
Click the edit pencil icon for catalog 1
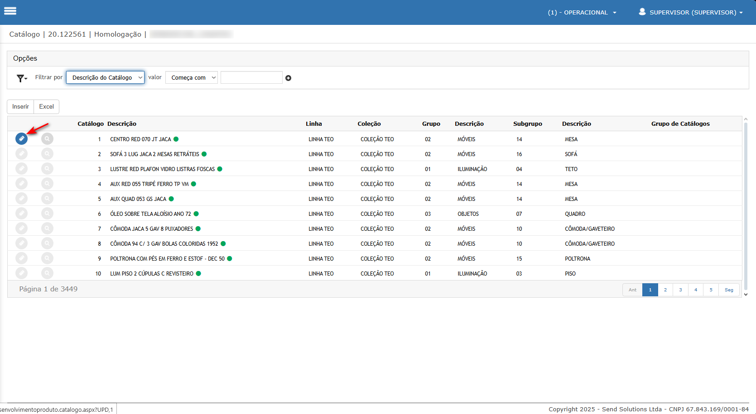21,139
